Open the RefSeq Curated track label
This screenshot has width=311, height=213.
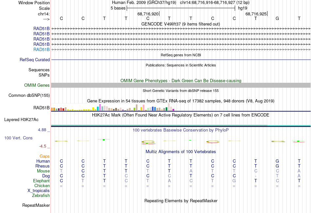35,60
